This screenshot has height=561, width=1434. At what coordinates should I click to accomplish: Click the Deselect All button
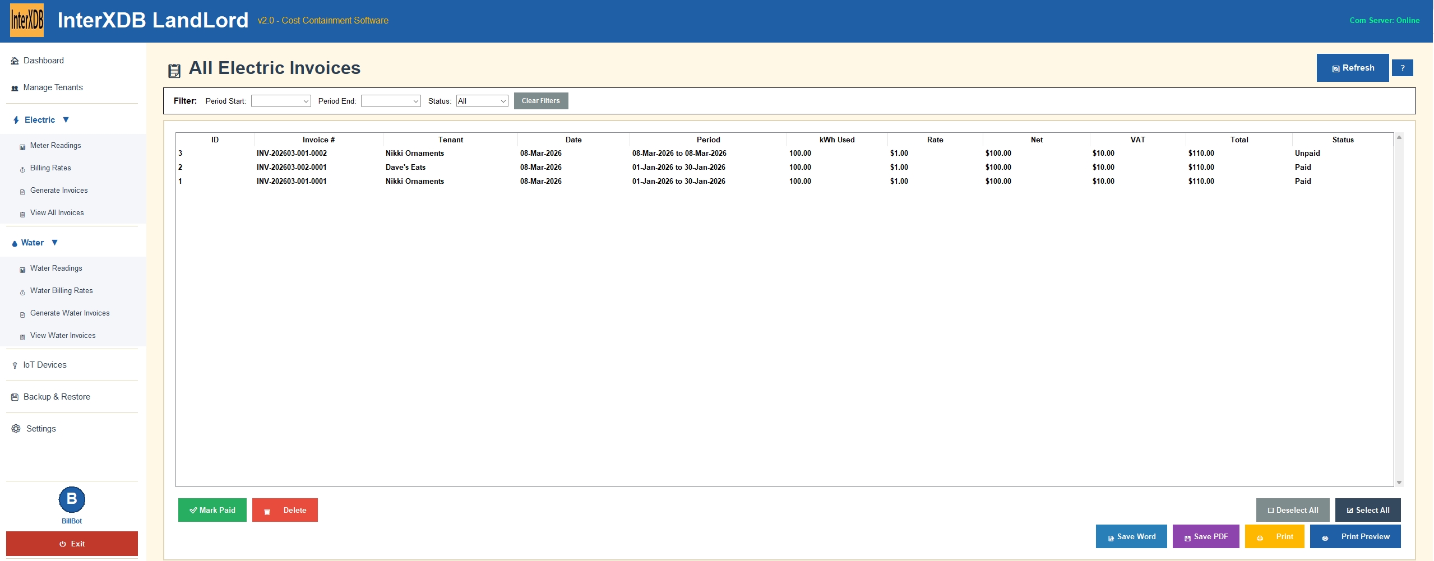pos(1293,510)
